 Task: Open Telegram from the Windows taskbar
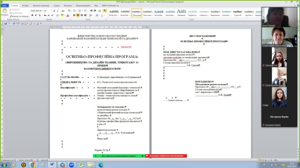(x=62, y=165)
